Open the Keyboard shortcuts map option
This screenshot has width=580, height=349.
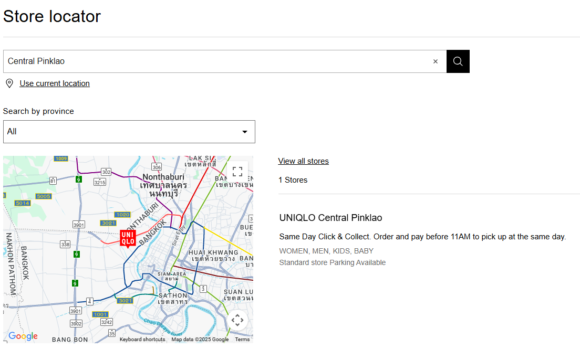point(142,339)
